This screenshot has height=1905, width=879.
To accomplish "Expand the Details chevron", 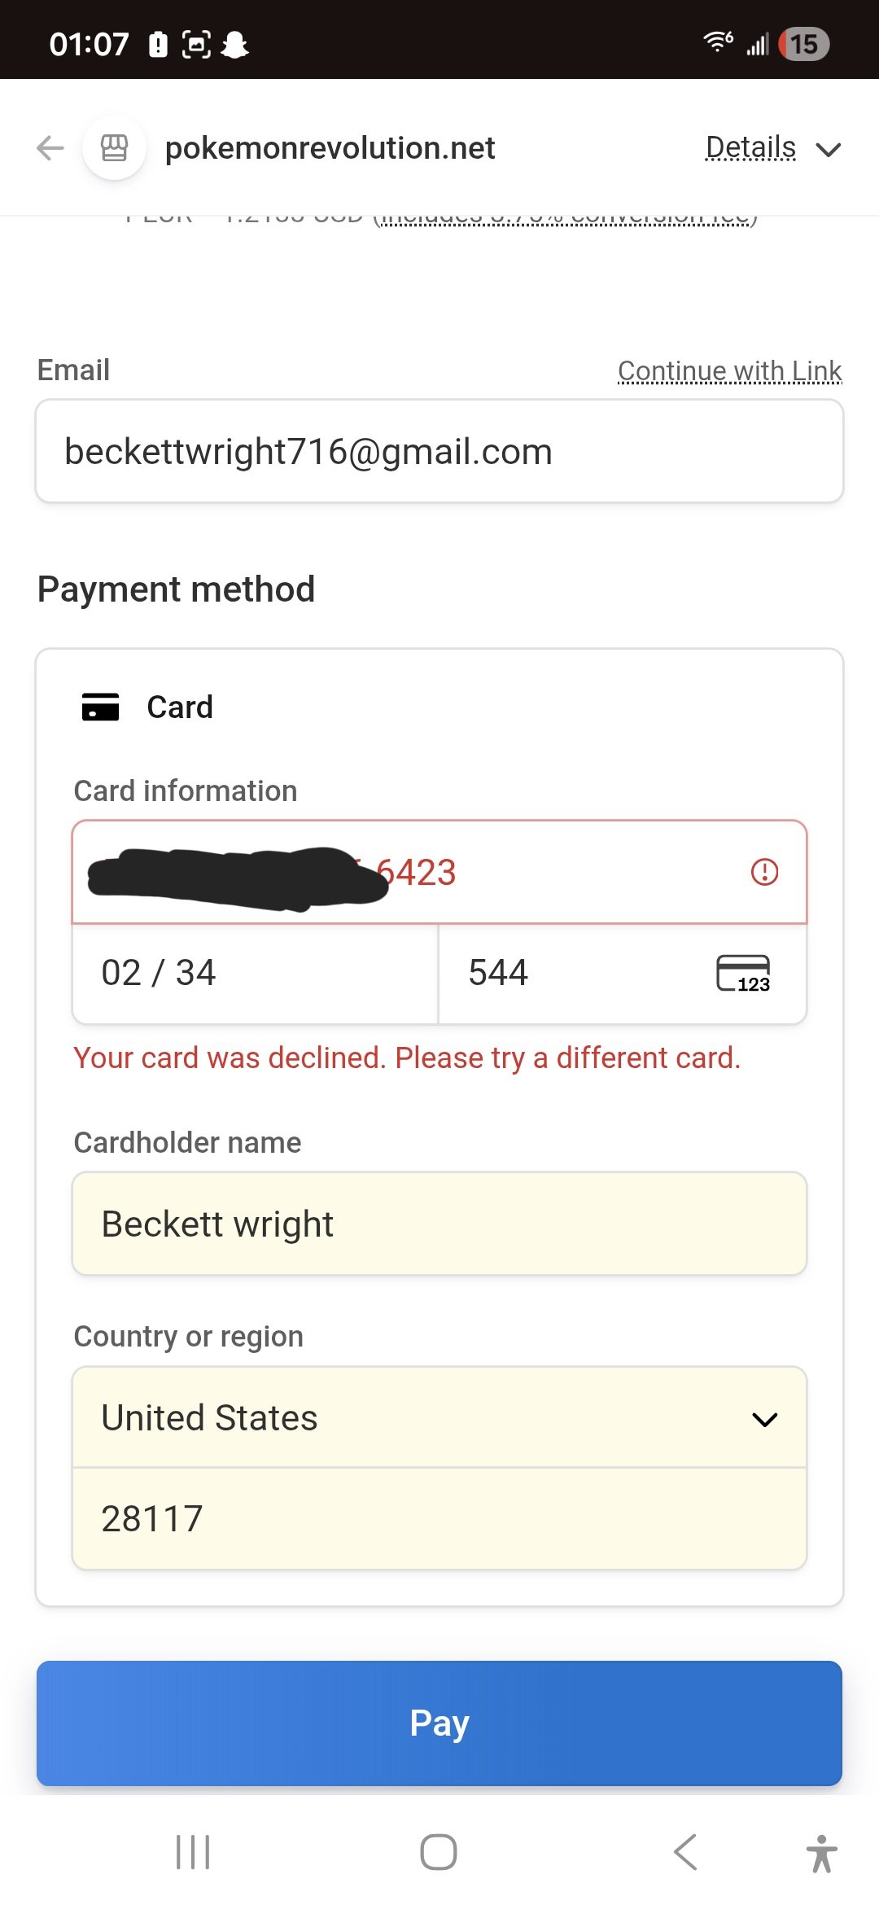I will click(x=829, y=150).
